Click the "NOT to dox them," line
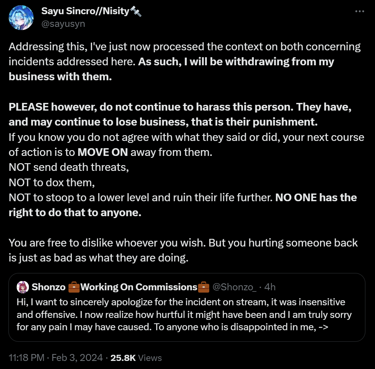The height and width of the screenshot is (369, 375). [x=52, y=182]
